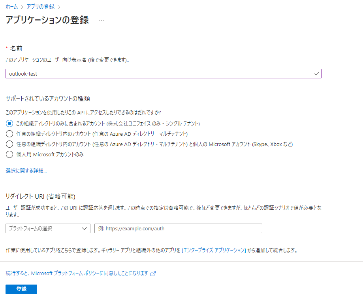Click the 登録 button
The image size is (363, 300).
21,289
